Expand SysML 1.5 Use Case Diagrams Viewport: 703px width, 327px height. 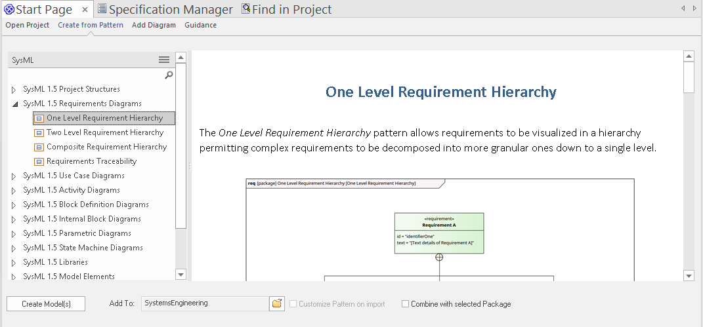[x=14, y=176]
